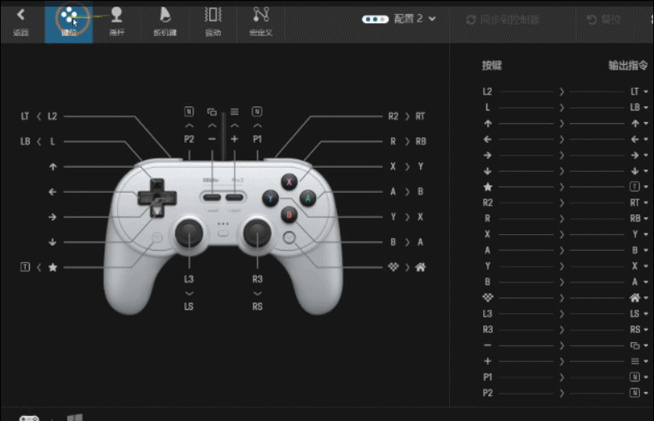This screenshot has height=421, width=654.
Task: Click the sync to controller button
Action: 503,20
